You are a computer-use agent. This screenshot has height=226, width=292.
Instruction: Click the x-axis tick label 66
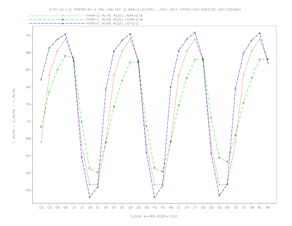click(x=219, y=208)
